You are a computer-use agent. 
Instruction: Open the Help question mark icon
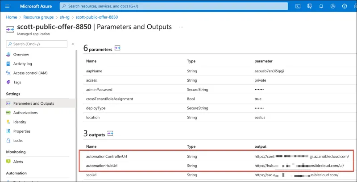pyautogui.click(x=344, y=6)
